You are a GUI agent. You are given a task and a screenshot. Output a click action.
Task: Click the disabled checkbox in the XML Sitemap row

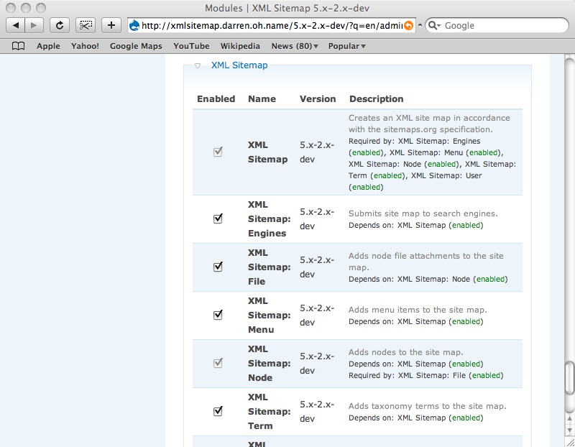point(218,152)
